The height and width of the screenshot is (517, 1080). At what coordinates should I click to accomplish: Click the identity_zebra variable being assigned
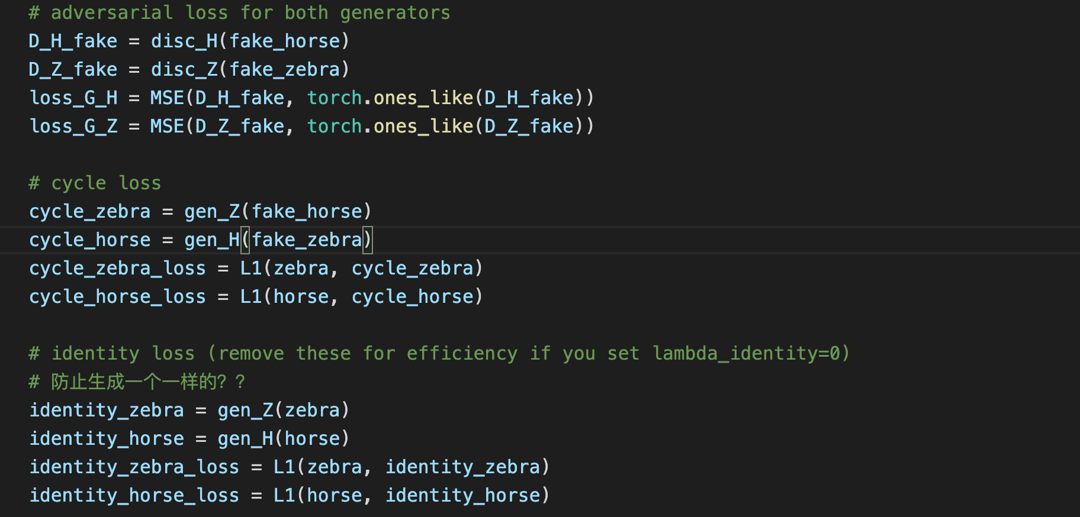pyautogui.click(x=107, y=410)
